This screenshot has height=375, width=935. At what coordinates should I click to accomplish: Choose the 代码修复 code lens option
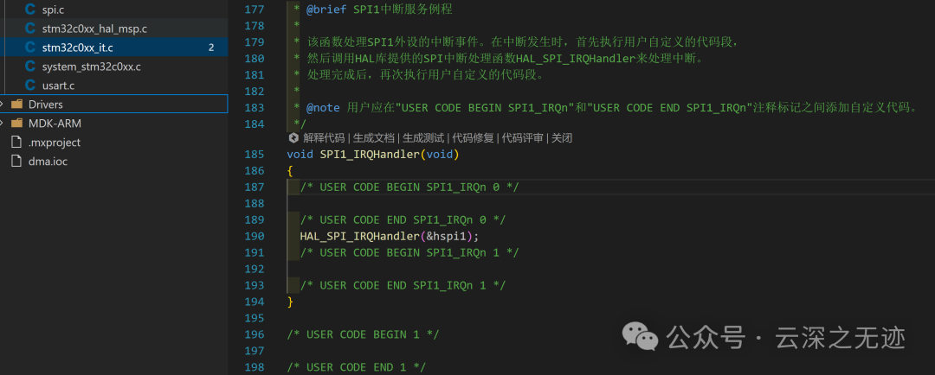[474, 138]
